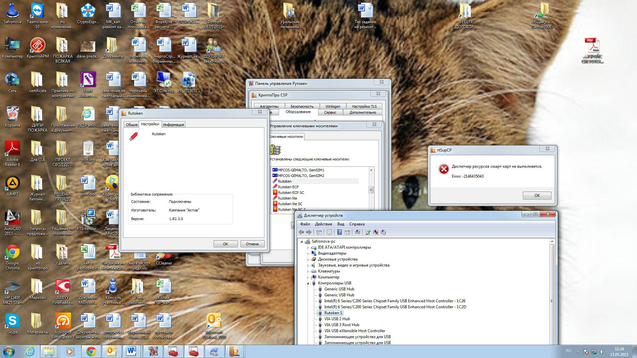Click the uninstall device toolbar icon
Screen dimensions: 637x358
tap(376, 232)
